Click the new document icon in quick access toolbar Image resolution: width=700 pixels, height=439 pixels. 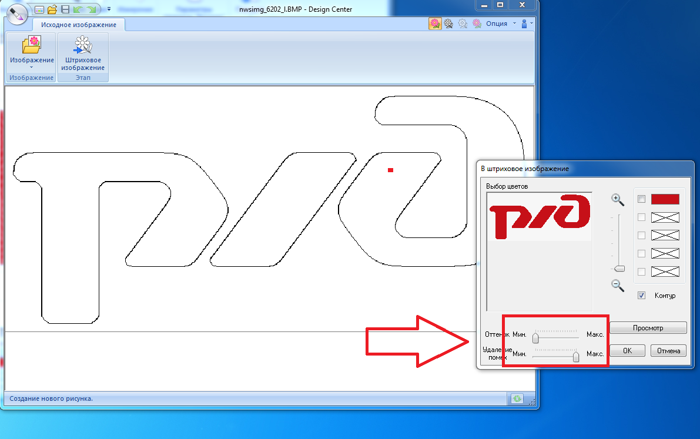(x=39, y=9)
